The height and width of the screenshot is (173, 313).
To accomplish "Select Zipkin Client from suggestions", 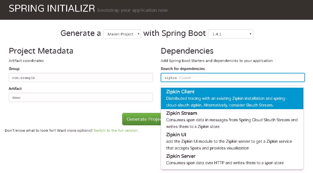I will click(x=232, y=98).
